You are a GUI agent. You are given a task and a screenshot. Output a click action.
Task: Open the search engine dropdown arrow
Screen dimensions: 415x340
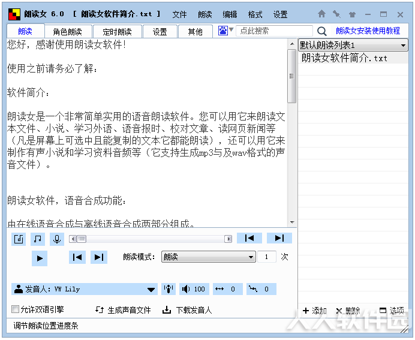tap(231, 29)
